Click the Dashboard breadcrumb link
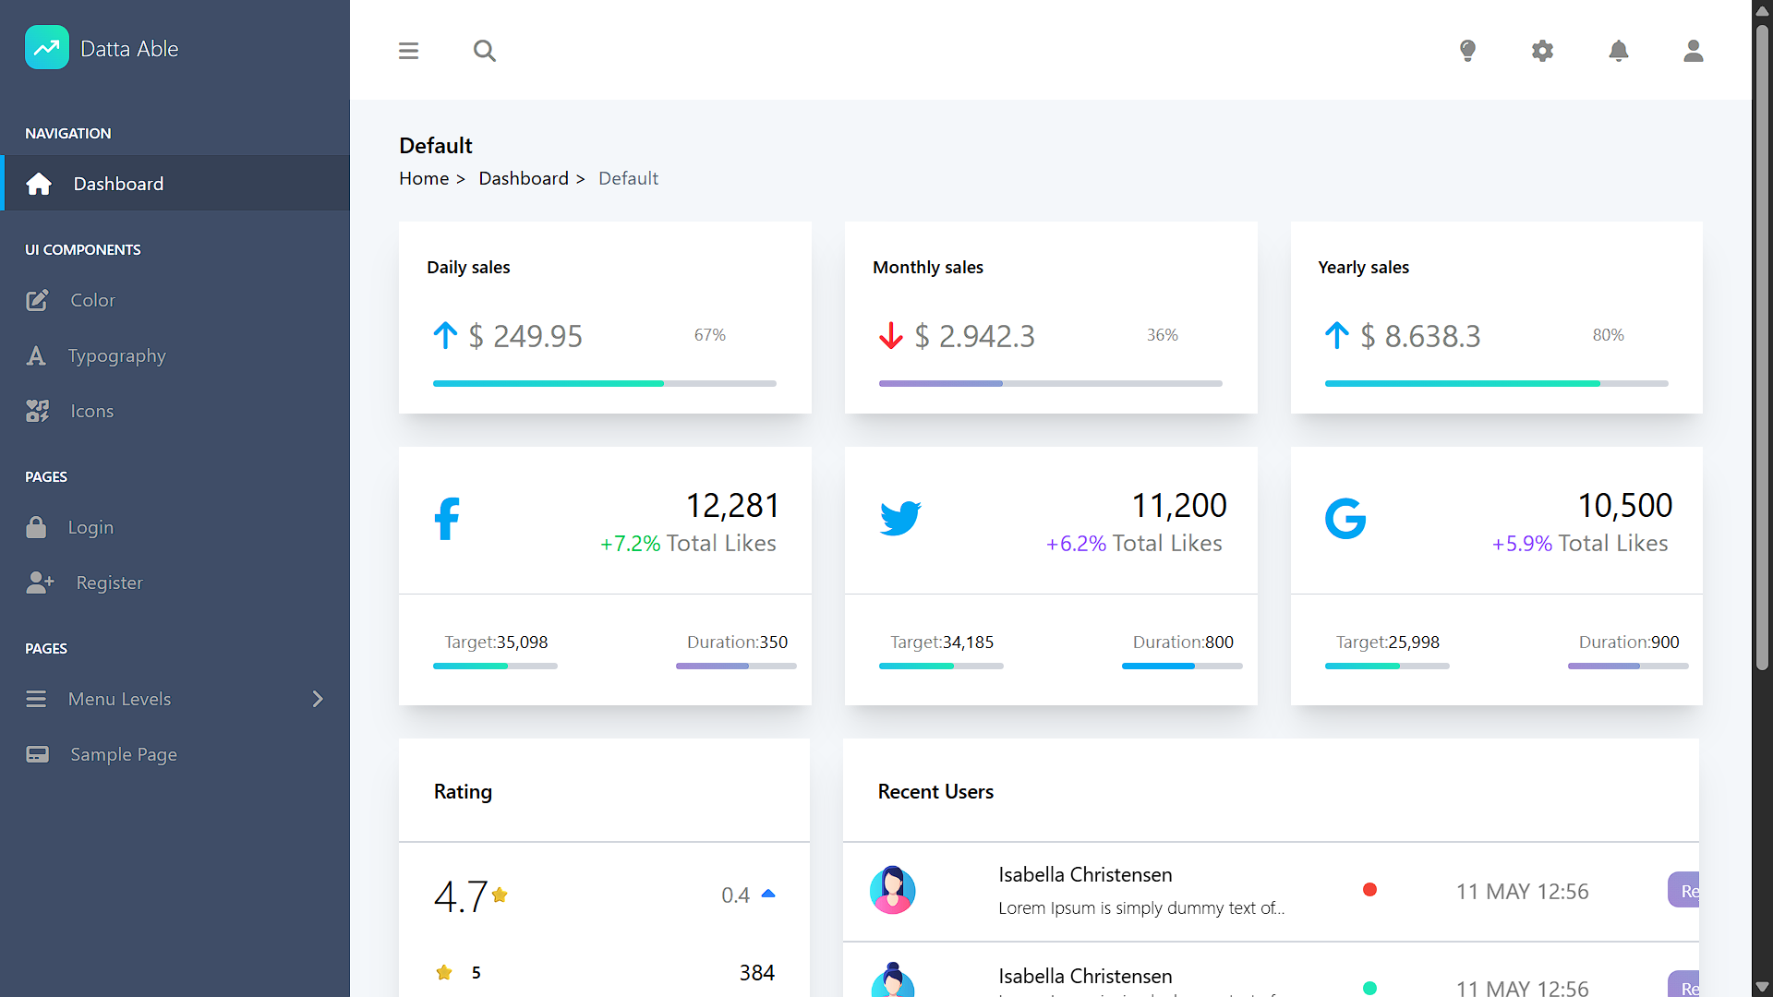The height and width of the screenshot is (997, 1773). (x=523, y=178)
